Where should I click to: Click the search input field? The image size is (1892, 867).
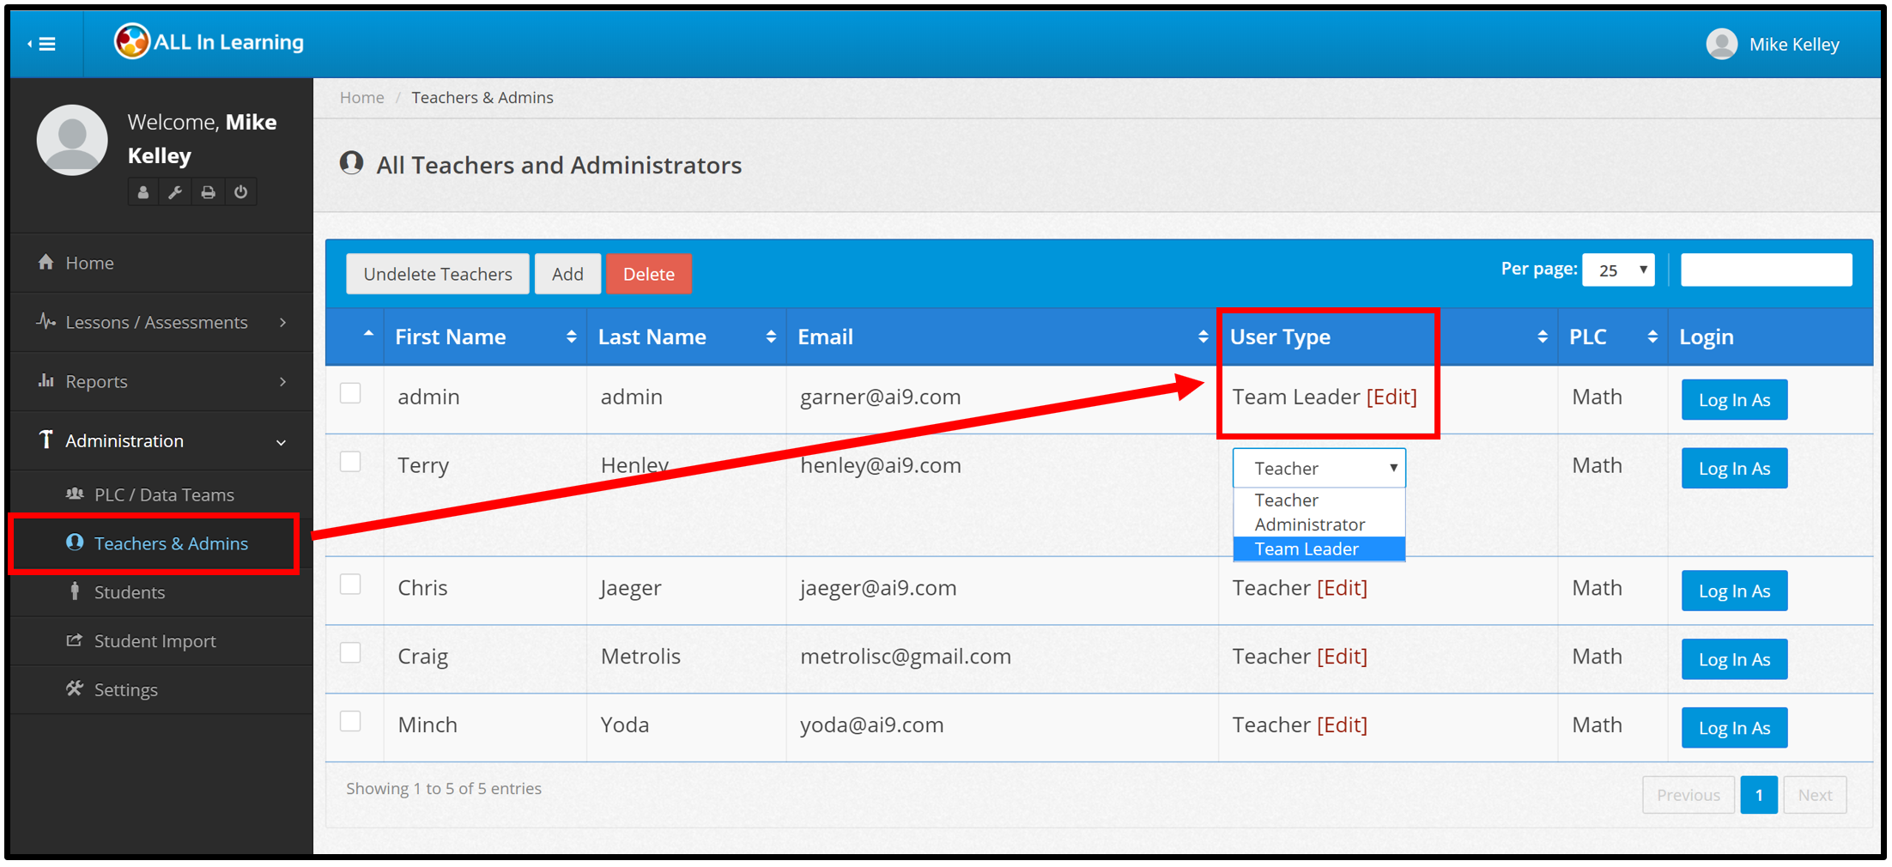(x=1765, y=270)
